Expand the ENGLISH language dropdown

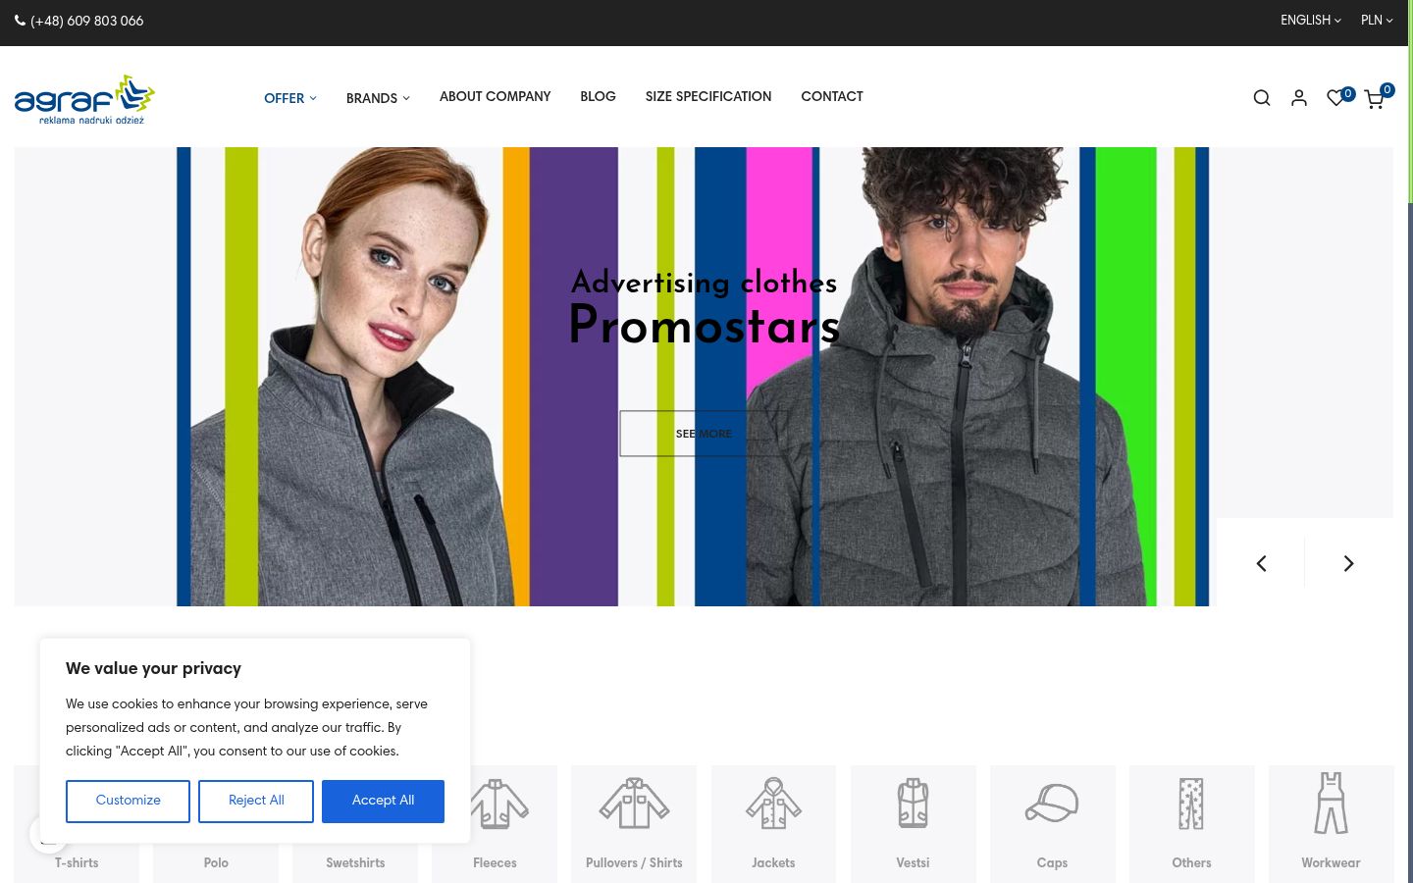1310,21
